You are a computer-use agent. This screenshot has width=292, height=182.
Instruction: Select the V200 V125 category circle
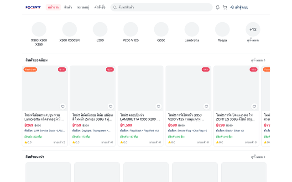point(130,29)
